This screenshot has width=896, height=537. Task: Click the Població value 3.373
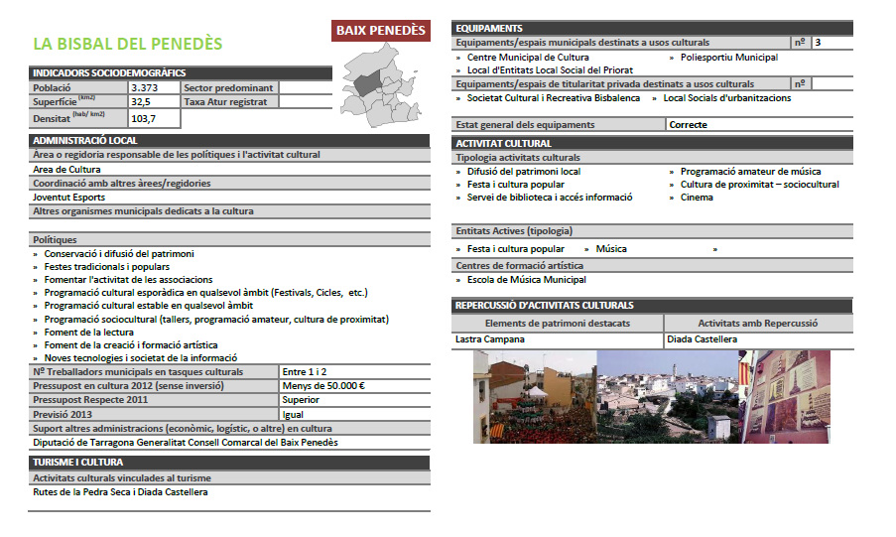tap(145, 88)
